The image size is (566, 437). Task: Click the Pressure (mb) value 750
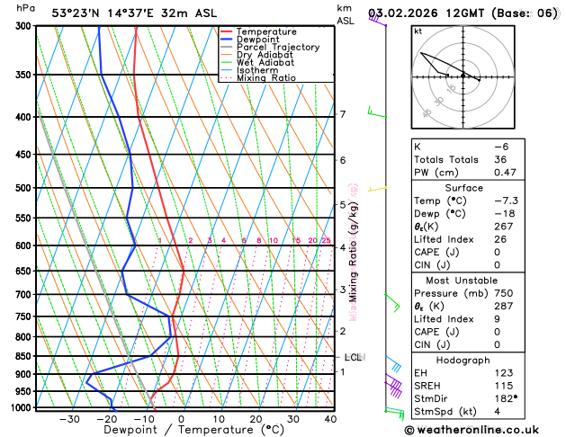pos(504,293)
